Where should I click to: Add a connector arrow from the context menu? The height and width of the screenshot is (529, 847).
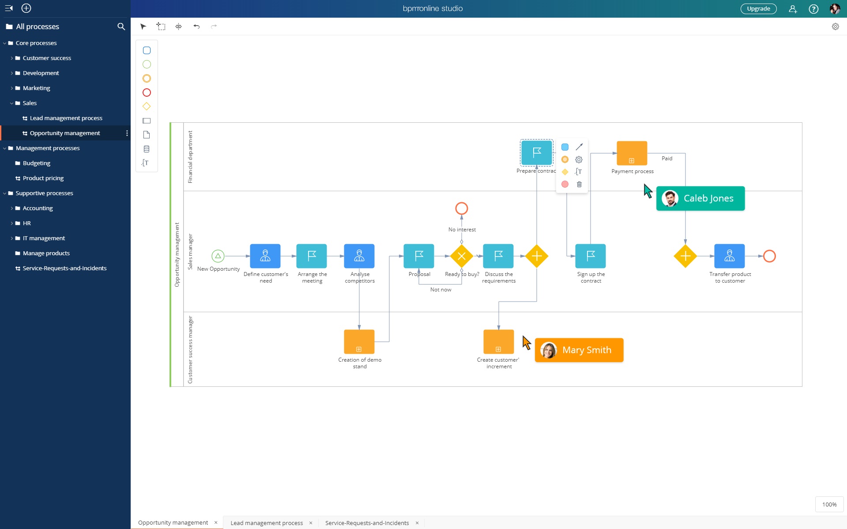579,147
